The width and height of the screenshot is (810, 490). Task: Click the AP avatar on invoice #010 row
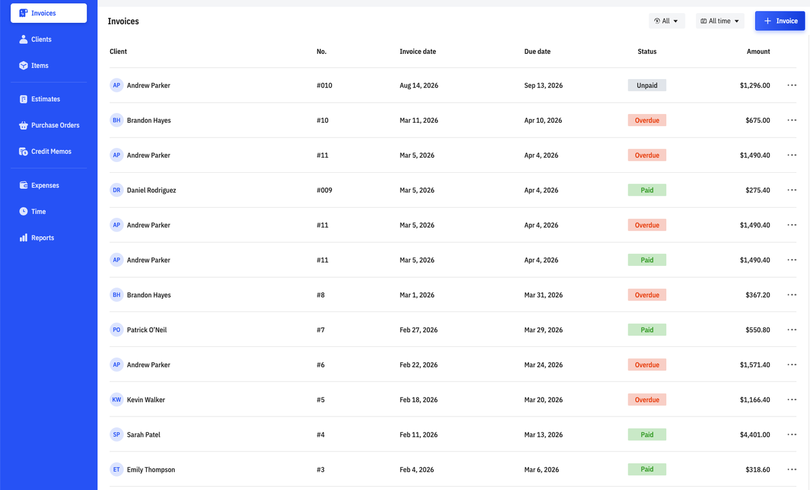[x=116, y=85]
